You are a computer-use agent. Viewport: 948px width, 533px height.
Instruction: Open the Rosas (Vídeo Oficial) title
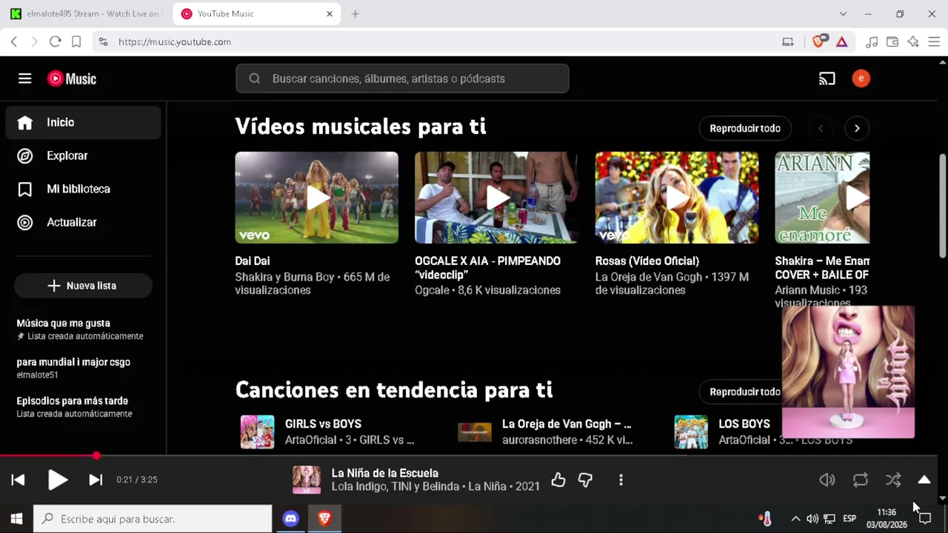pos(647,261)
